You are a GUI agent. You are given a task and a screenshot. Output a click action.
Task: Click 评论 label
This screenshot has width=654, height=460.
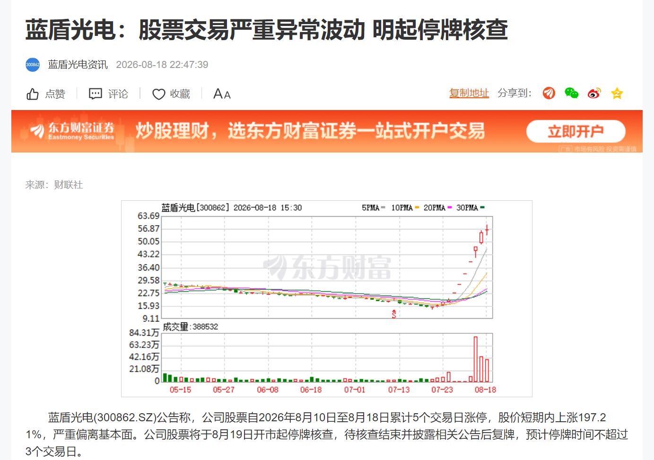pos(118,94)
